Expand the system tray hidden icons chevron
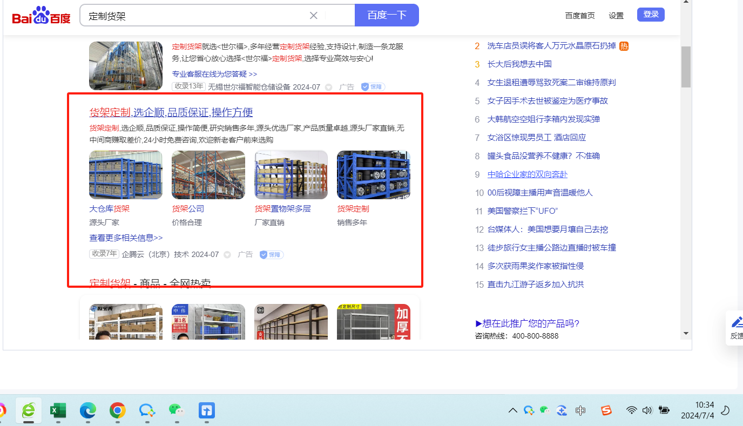 point(512,411)
